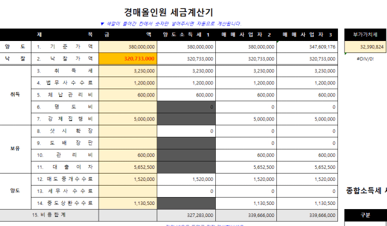Select the 매매사업자 3 column header
Screen dimensions: 387x226
[x=307, y=35]
